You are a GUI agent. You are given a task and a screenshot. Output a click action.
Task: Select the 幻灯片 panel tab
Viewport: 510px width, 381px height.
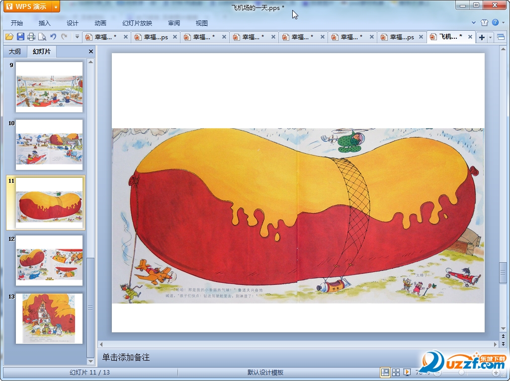(x=42, y=51)
